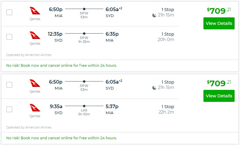
Task: Click the $709.21 price in the top listing
Action: [x=218, y=11]
